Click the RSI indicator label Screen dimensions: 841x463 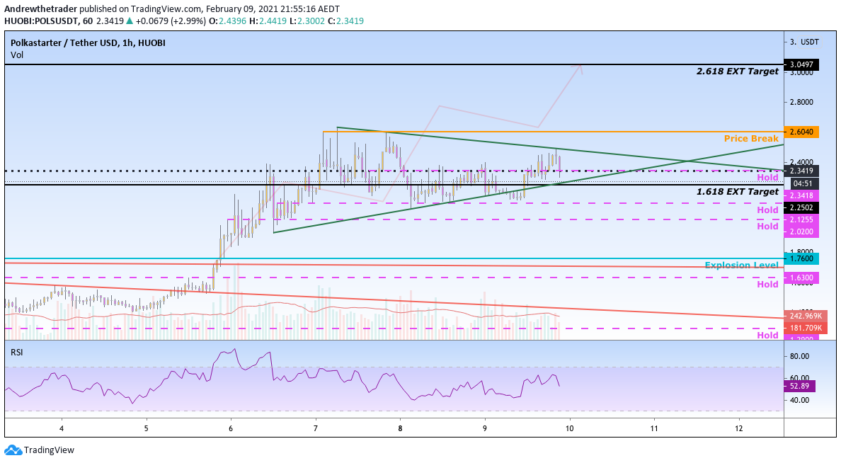point(16,353)
